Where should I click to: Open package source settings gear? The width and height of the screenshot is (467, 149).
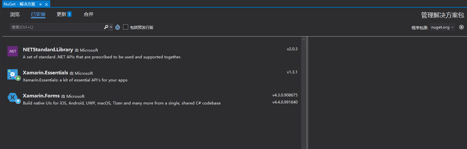[x=461, y=27]
